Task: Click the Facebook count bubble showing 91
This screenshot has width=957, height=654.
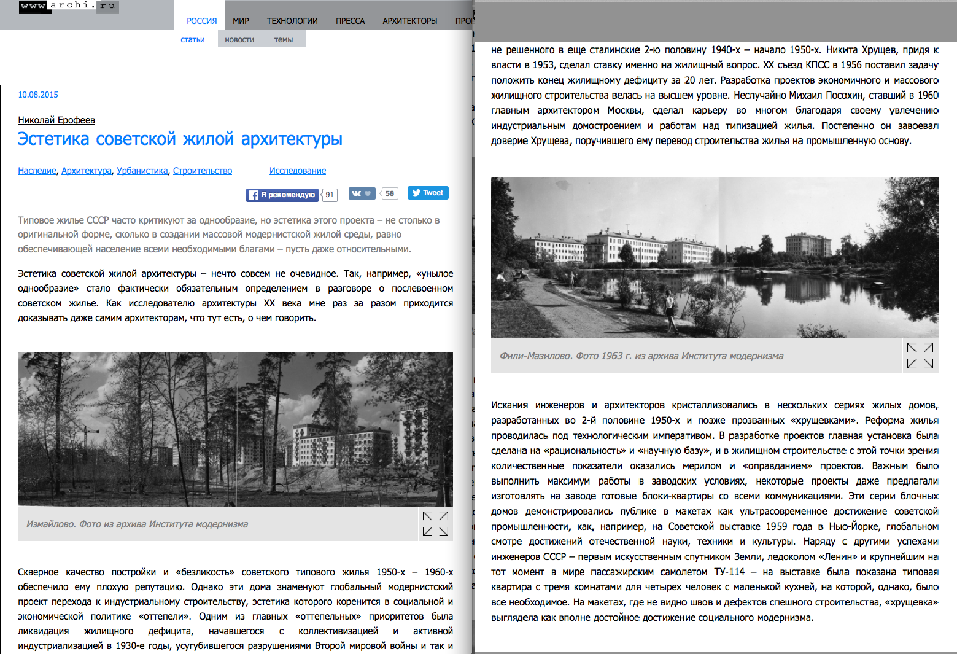Action: point(330,195)
